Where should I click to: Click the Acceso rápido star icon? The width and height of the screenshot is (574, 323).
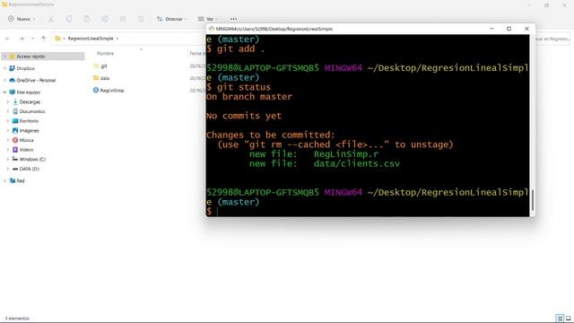click(x=12, y=57)
